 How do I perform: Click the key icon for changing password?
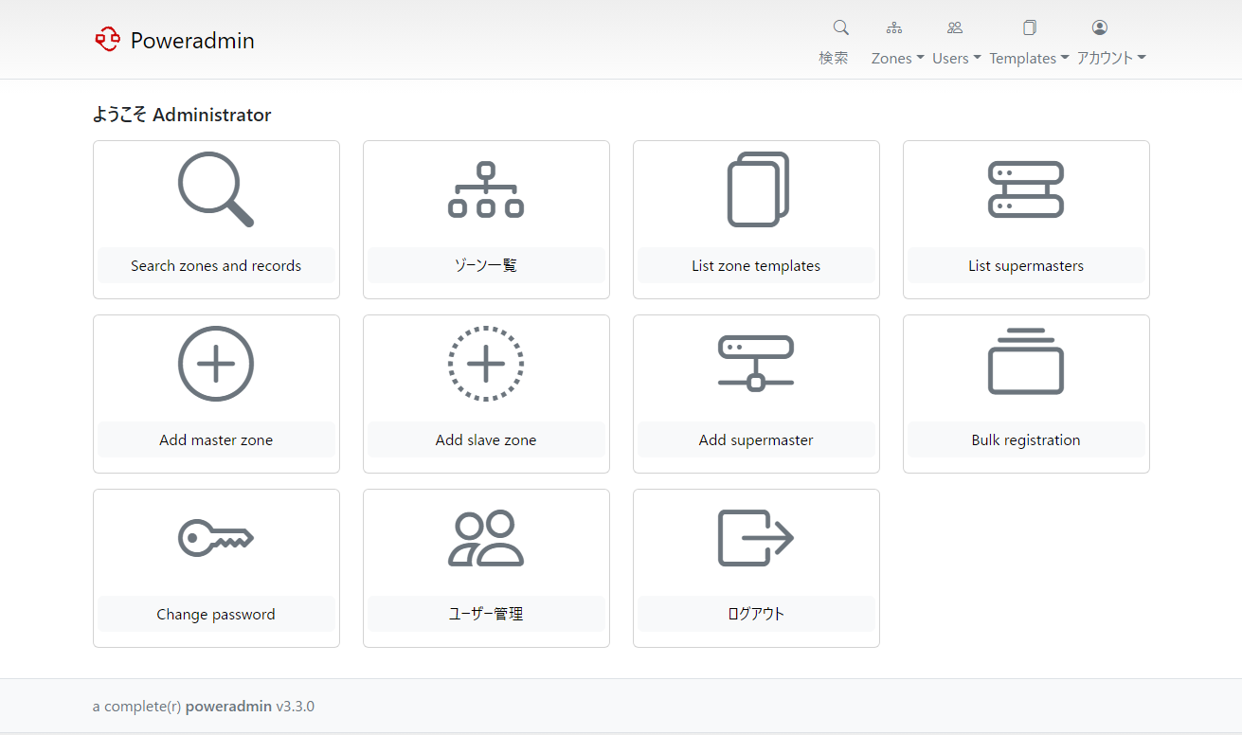[216, 538]
